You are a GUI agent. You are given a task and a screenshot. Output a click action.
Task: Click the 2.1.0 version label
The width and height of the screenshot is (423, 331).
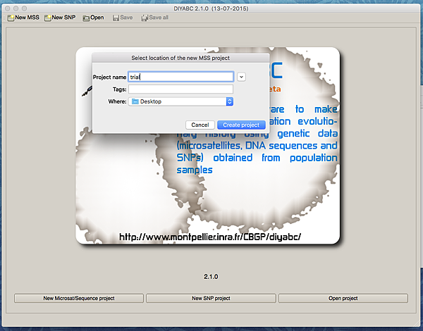tap(211, 277)
